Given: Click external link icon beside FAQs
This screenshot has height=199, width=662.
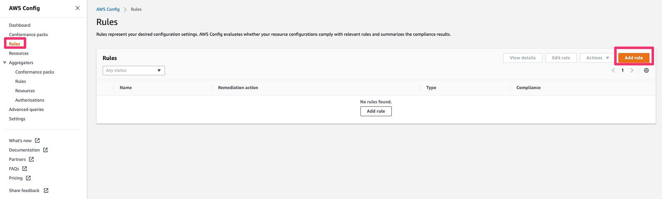Looking at the screenshot, I should [24, 169].
